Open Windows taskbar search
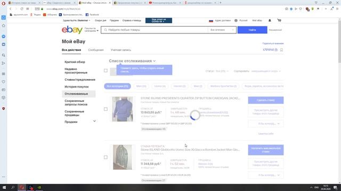The image size is (341, 191). (x=13, y=187)
